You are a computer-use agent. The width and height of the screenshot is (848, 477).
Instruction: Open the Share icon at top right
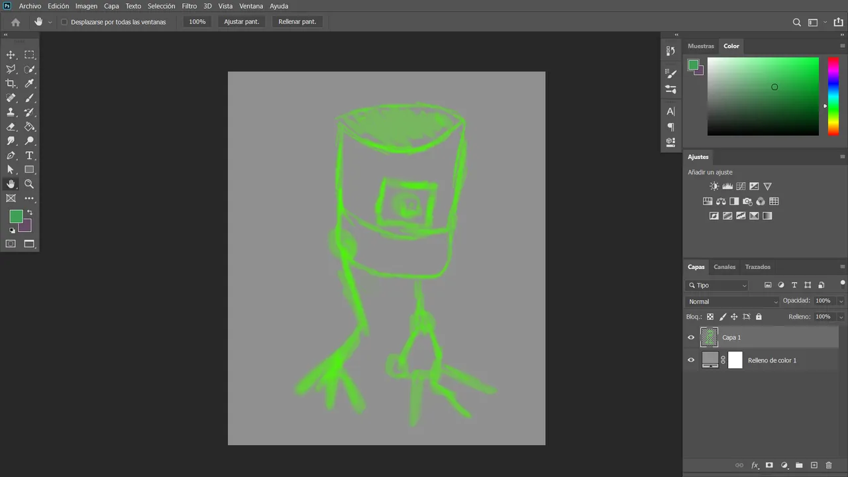click(838, 22)
